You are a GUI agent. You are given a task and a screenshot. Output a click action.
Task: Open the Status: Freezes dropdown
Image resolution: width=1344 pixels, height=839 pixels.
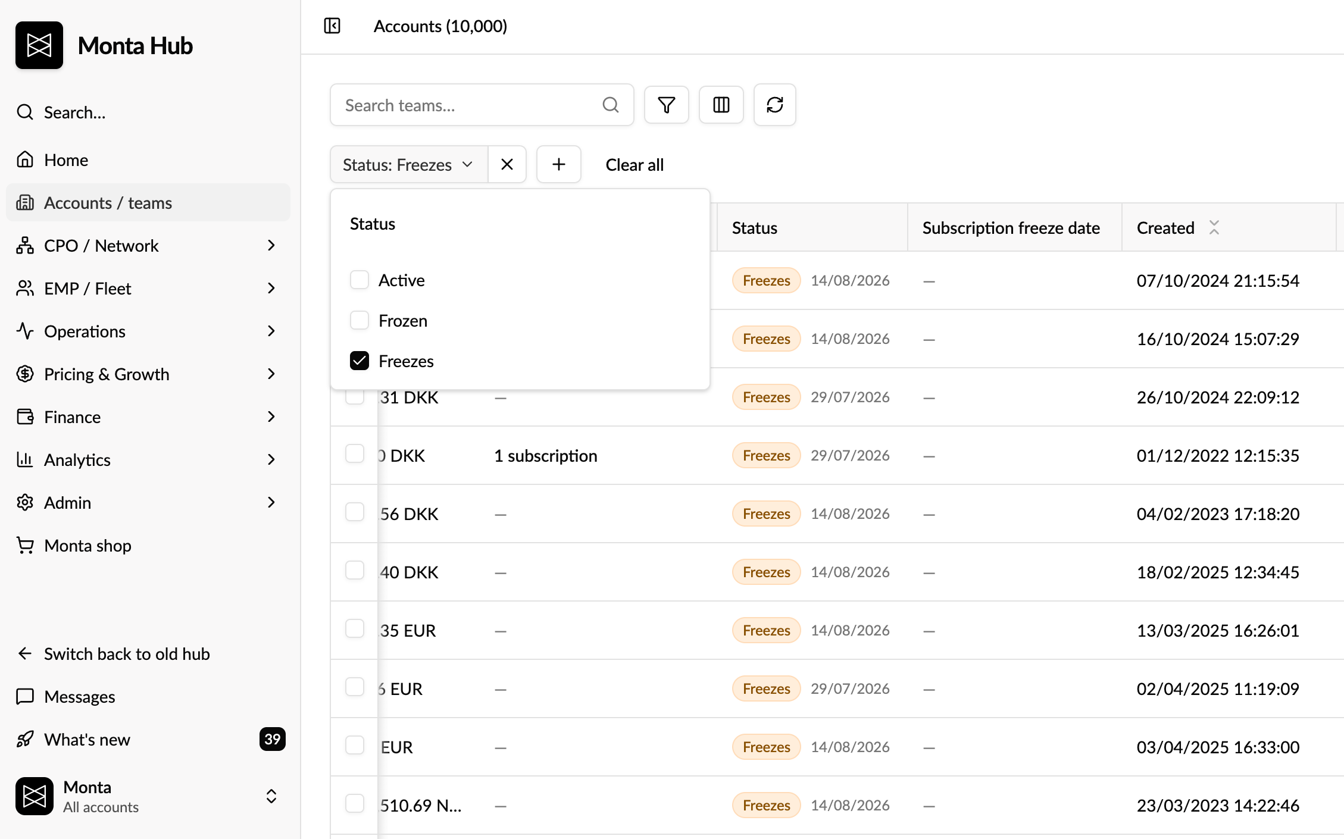click(x=409, y=165)
